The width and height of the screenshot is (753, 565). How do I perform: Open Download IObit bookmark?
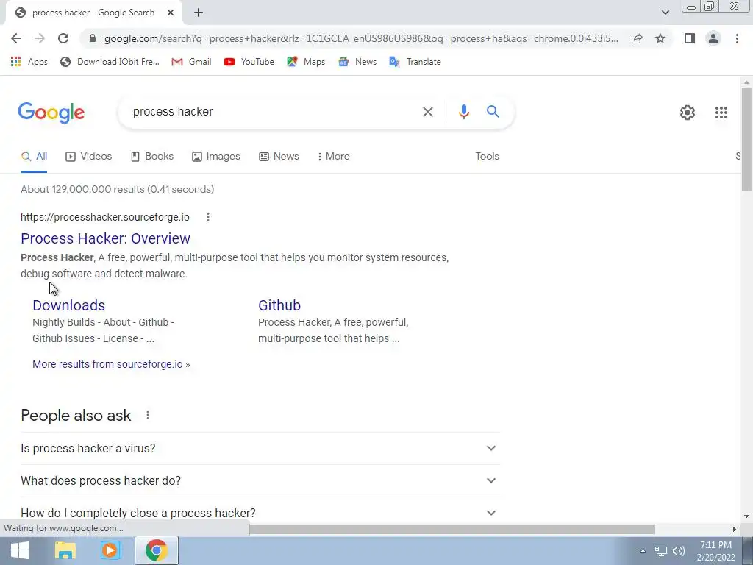[x=110, y=62]
